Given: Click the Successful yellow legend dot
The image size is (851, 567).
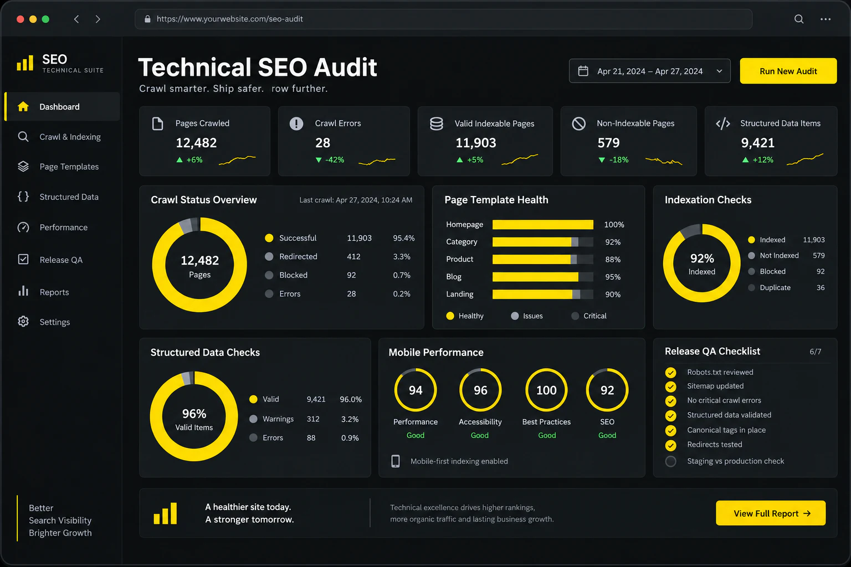Looking at the screenshot, I should tap(269, 238).
